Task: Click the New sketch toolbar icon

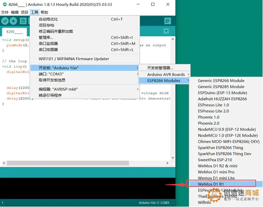Action: 23,21
